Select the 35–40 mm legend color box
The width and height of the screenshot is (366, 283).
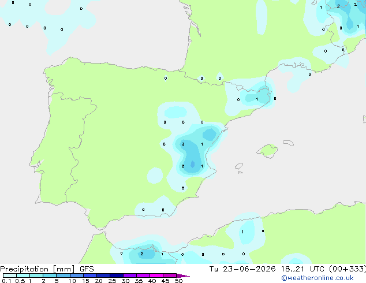tap(143, 275)
